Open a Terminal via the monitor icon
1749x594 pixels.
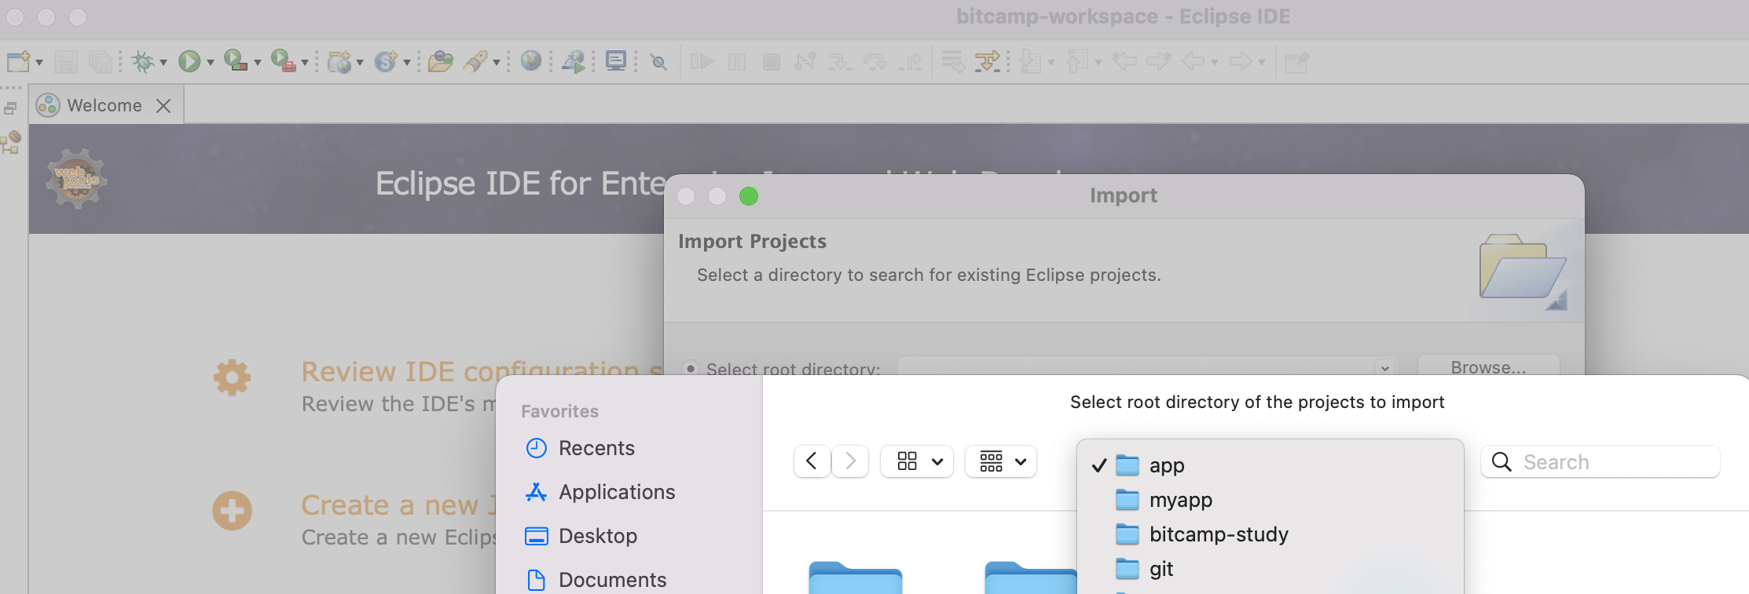coord(617,61)
